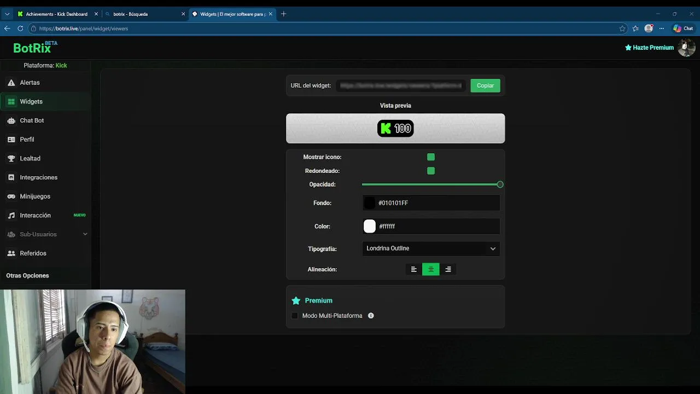The height and width of the screenshot is (394, 700).
Task: Click the Chat Bot robot icon
Action: [x=11, y=120]
